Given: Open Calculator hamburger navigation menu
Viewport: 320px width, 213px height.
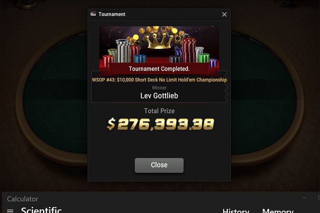Looking at the screenshot, I should (10, 211).
